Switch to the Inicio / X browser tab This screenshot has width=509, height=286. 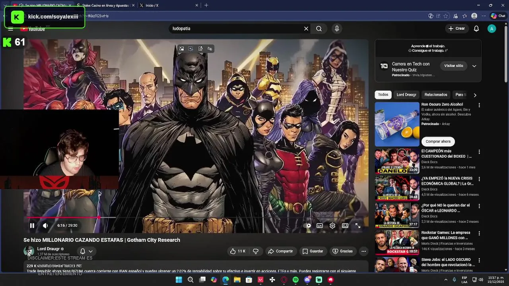click(167, 5)
